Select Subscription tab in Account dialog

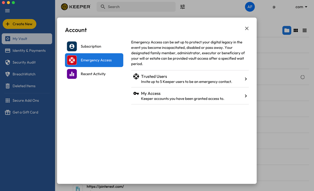pos(94,46)
